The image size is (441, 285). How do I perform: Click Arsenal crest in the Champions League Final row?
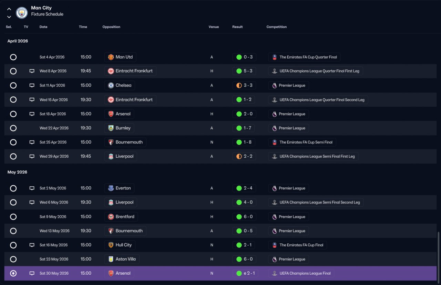pyautogui.click(x=111, y=273)
